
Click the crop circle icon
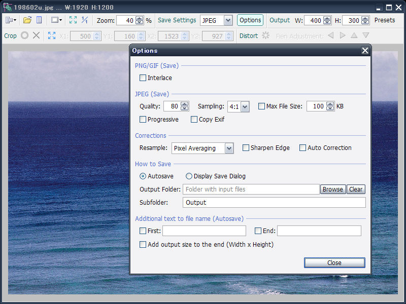tap(24, 35)
